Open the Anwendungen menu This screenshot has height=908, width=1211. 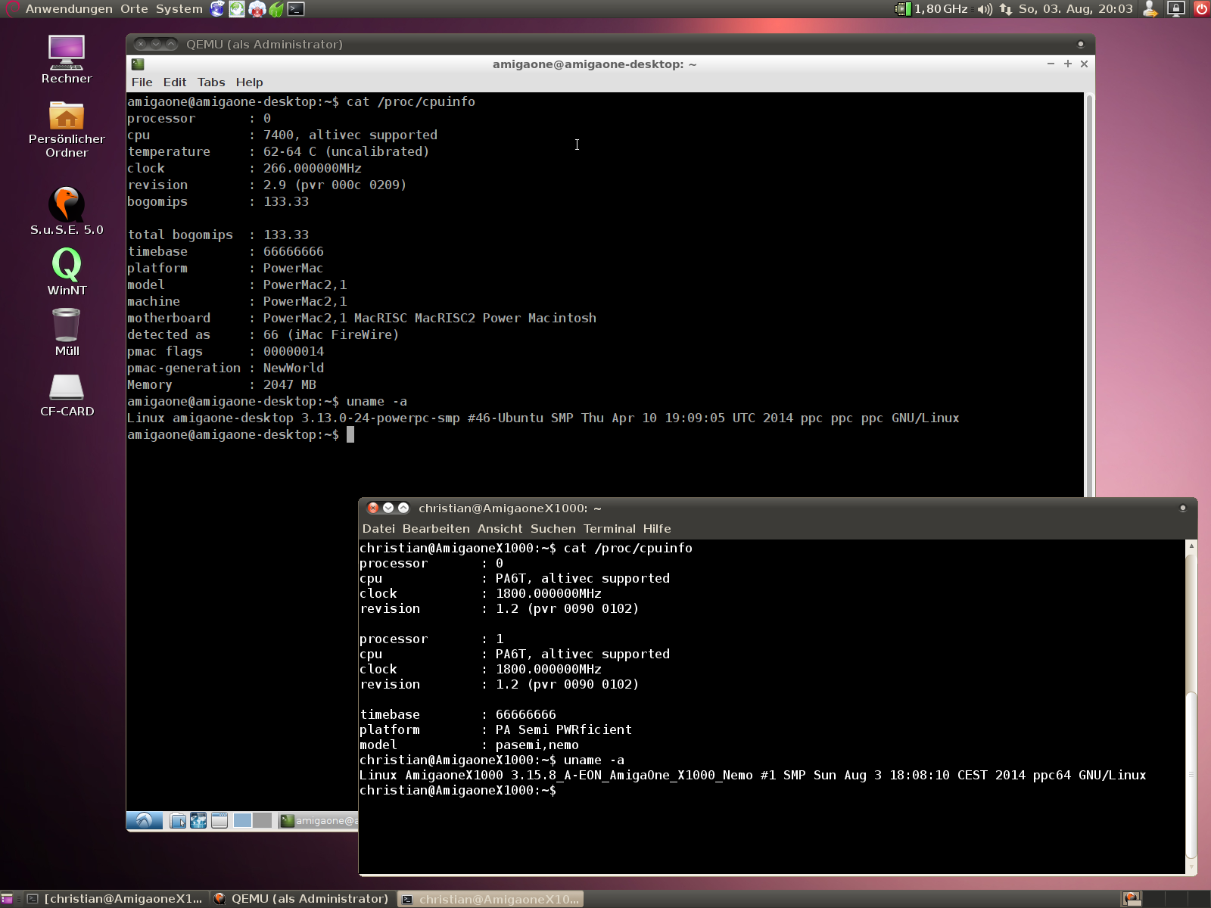click(x=69, y=9)
